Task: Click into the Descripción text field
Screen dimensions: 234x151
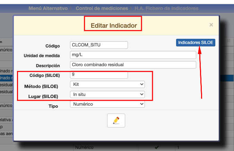Action: click(133, 65)
